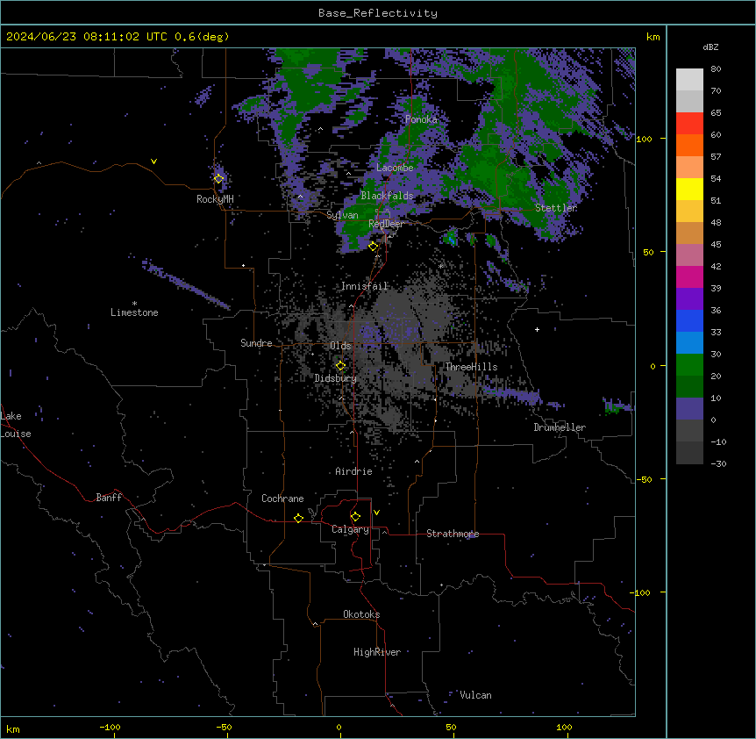Select the red 65 dBZ legend swatch
This screenshot has height=739, width=756.
689,124
